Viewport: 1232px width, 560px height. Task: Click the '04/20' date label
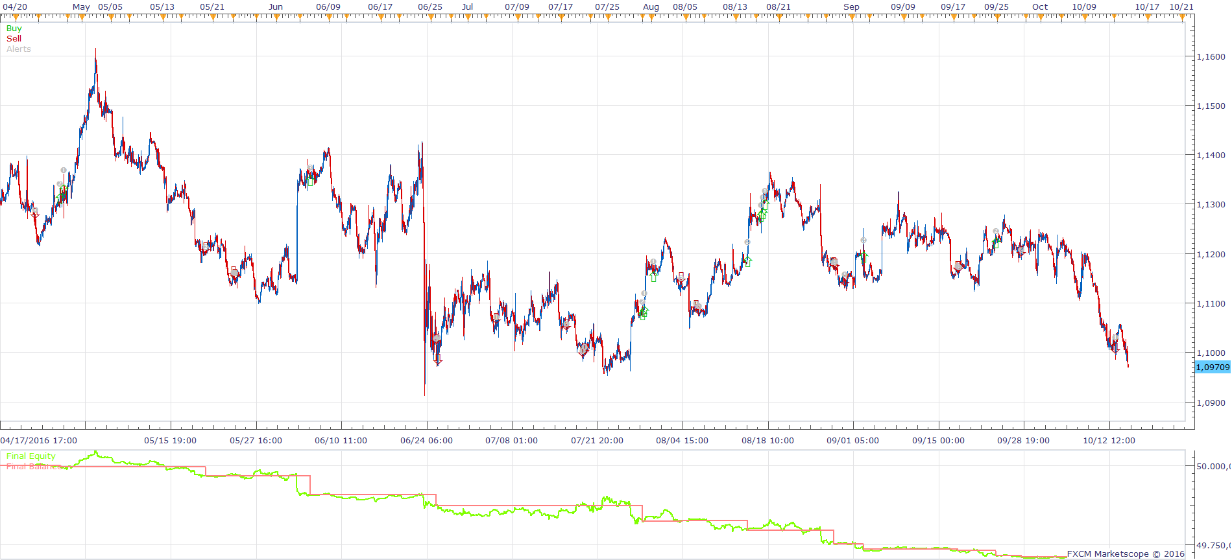[14, 7]
